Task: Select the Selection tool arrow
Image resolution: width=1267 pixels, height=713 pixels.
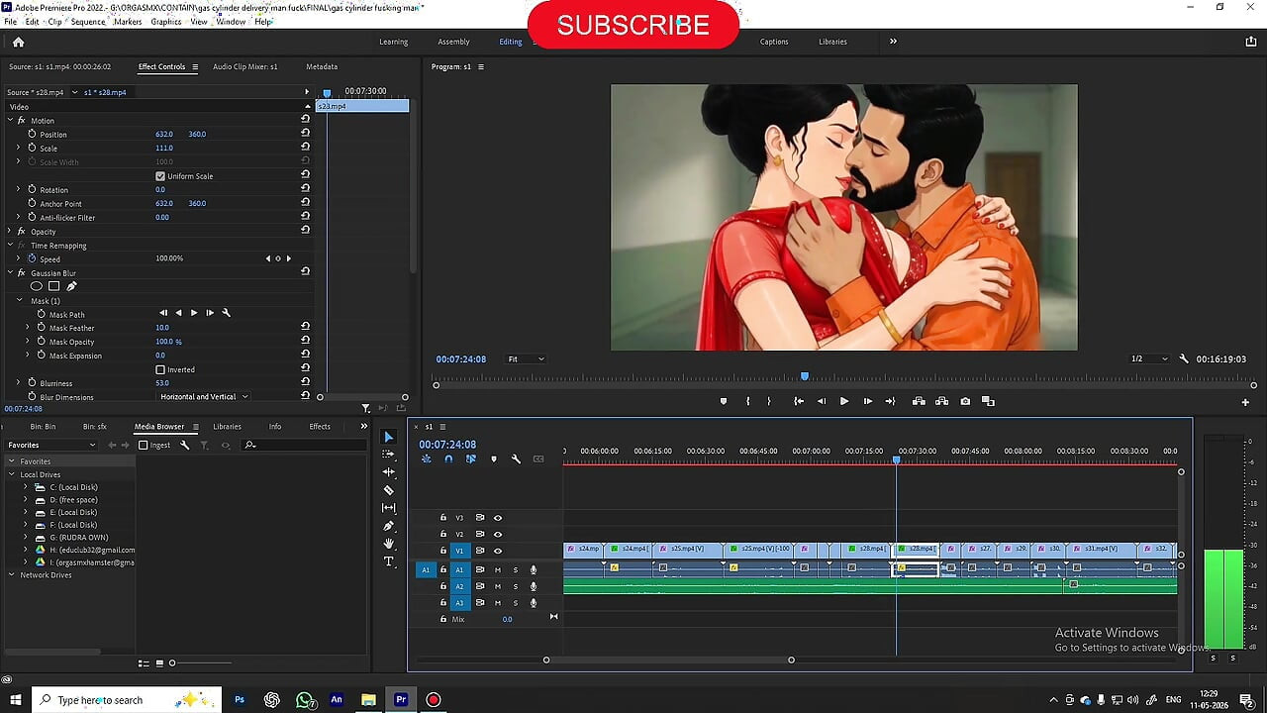Action: click(388, 437)
